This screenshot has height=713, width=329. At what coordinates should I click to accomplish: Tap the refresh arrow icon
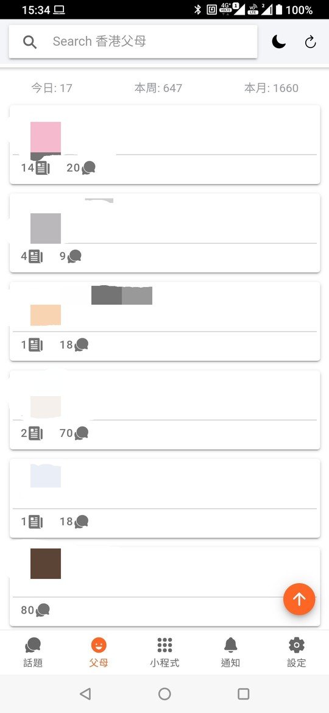[x=310, y=42]
